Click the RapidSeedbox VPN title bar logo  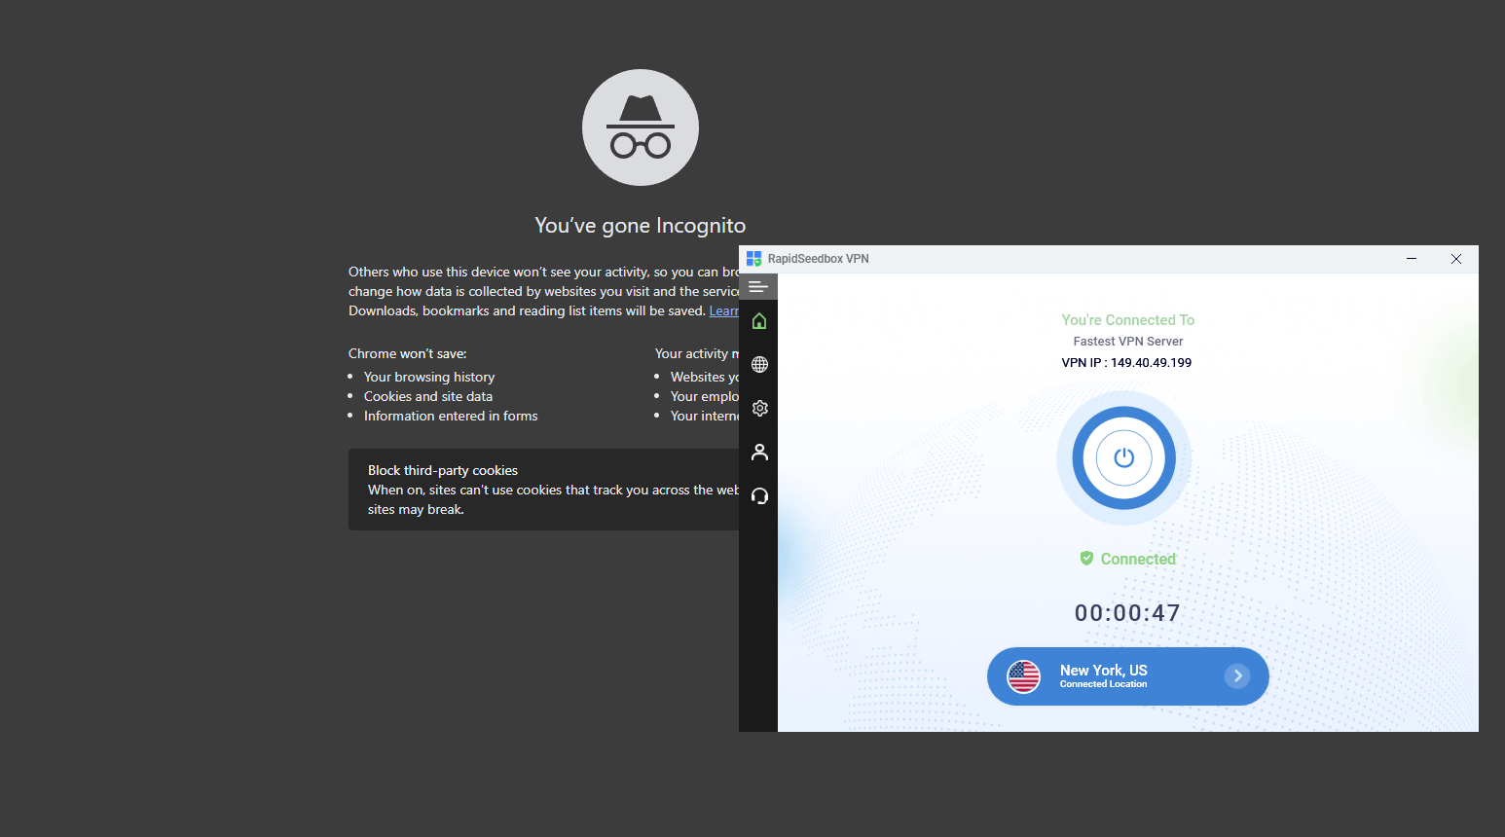(x=753, y=258)
